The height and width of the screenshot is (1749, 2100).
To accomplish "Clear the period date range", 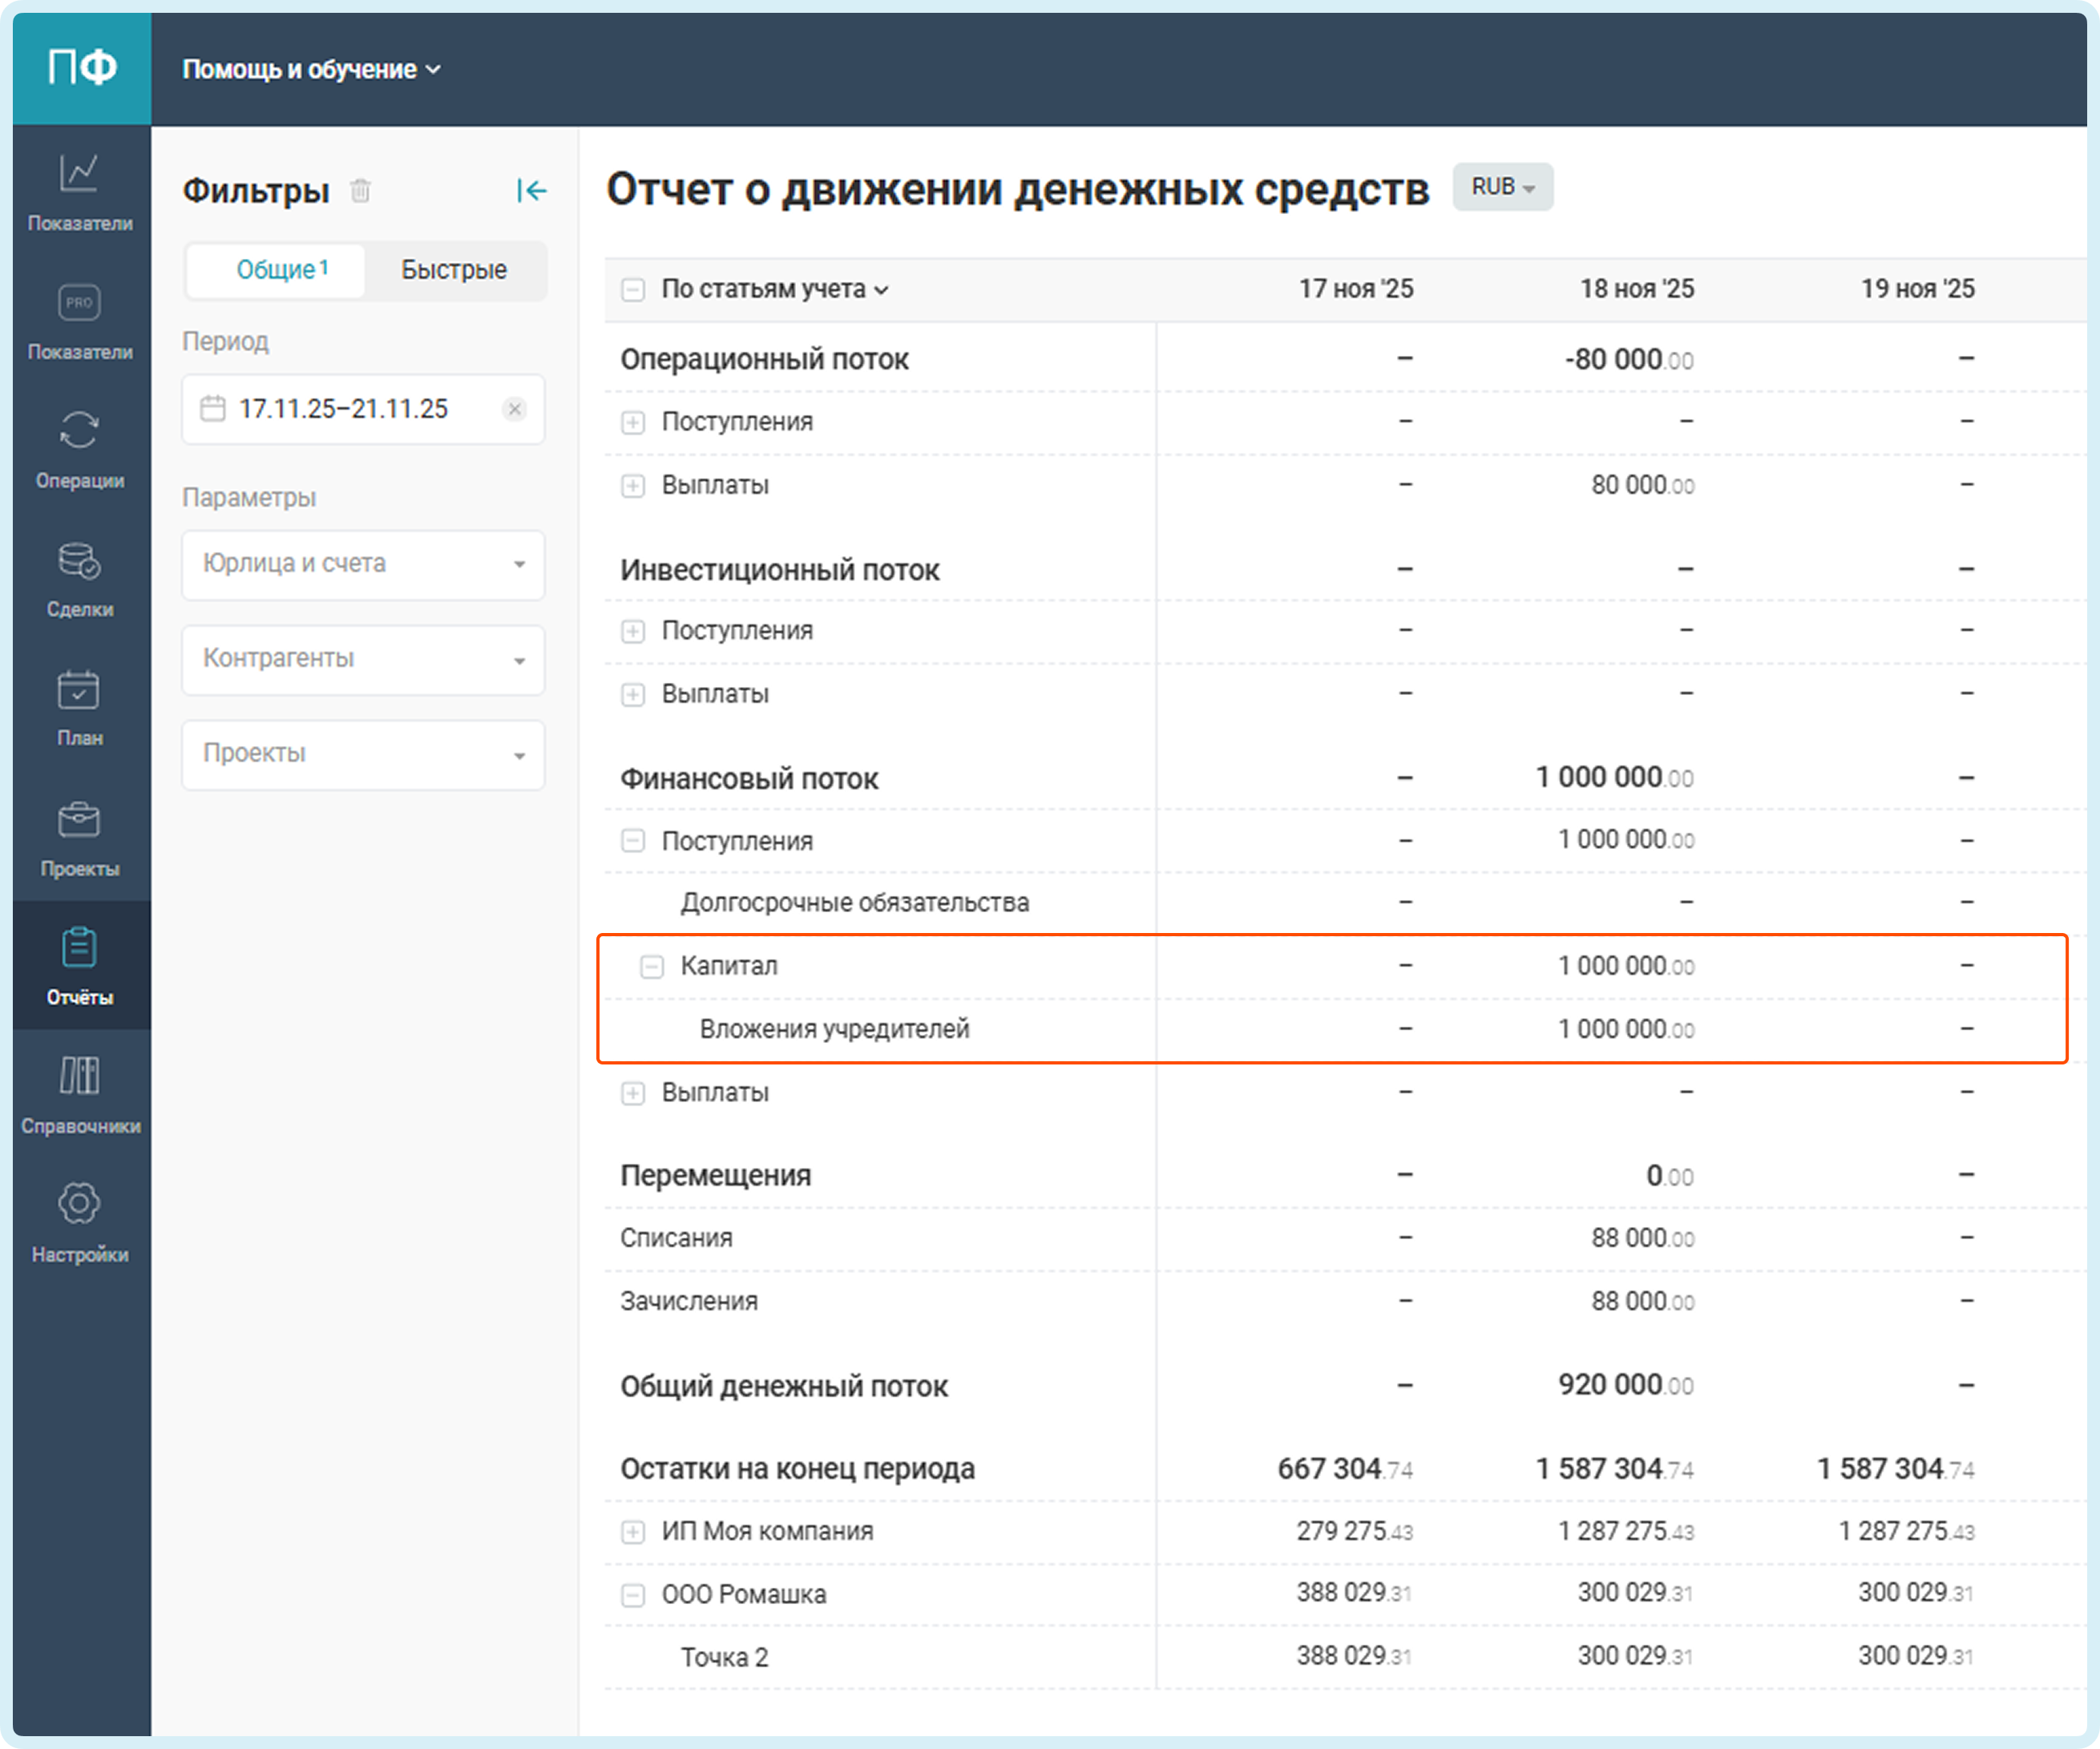I will [514, 409].
